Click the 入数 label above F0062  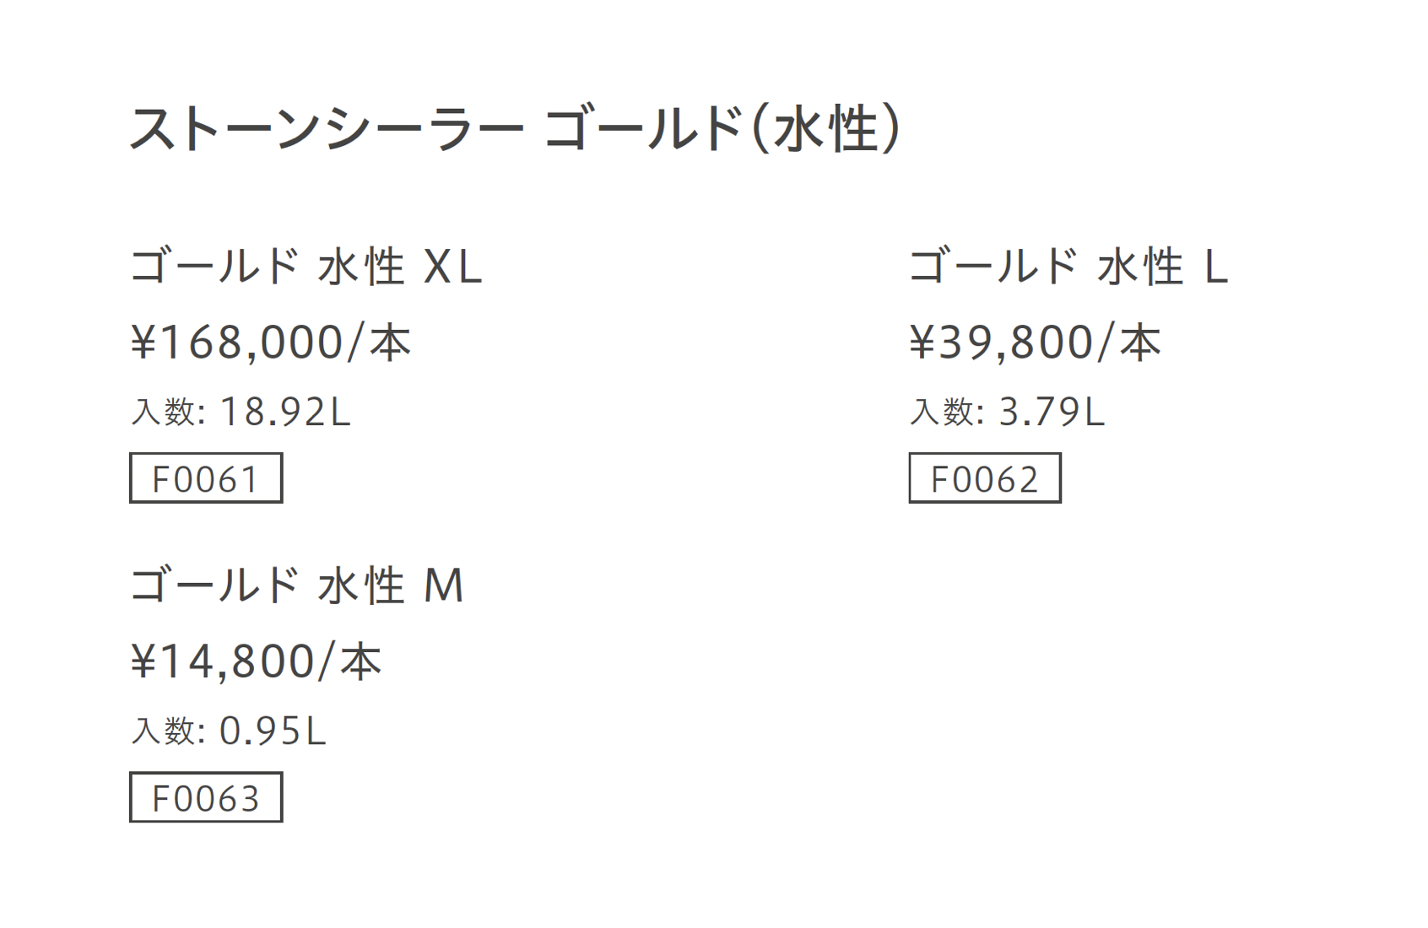(943, 413)
